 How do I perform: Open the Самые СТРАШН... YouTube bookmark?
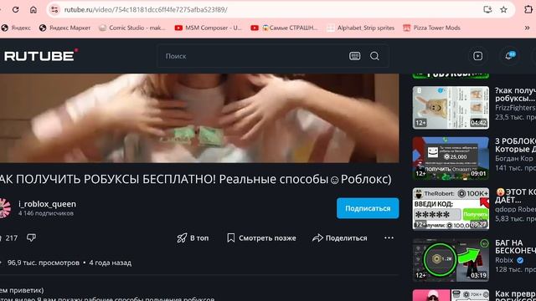(284, 28)
